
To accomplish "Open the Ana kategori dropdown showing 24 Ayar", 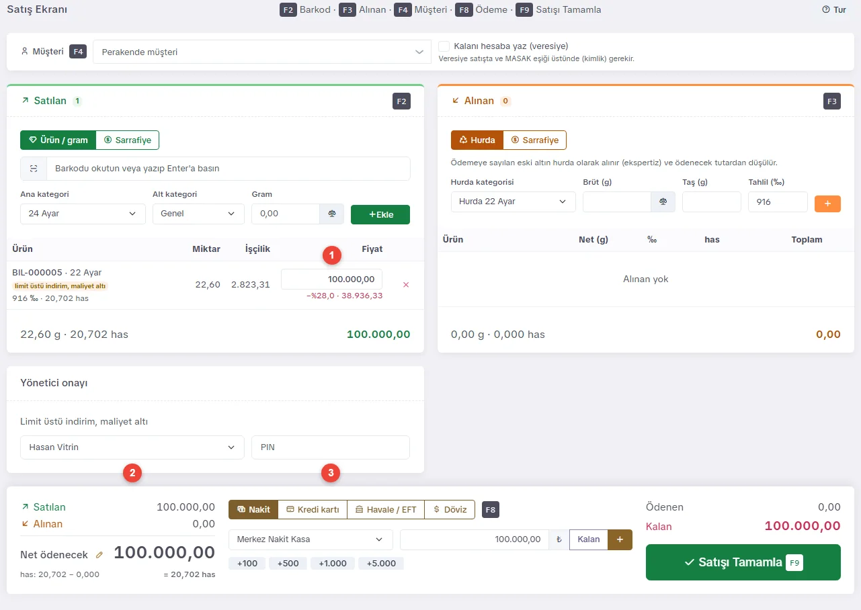I will click(83, 214).
